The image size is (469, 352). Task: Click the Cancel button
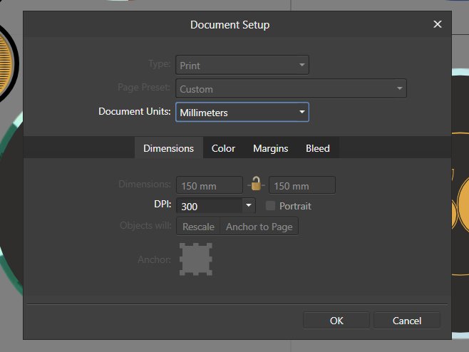(x=407, y=321)
